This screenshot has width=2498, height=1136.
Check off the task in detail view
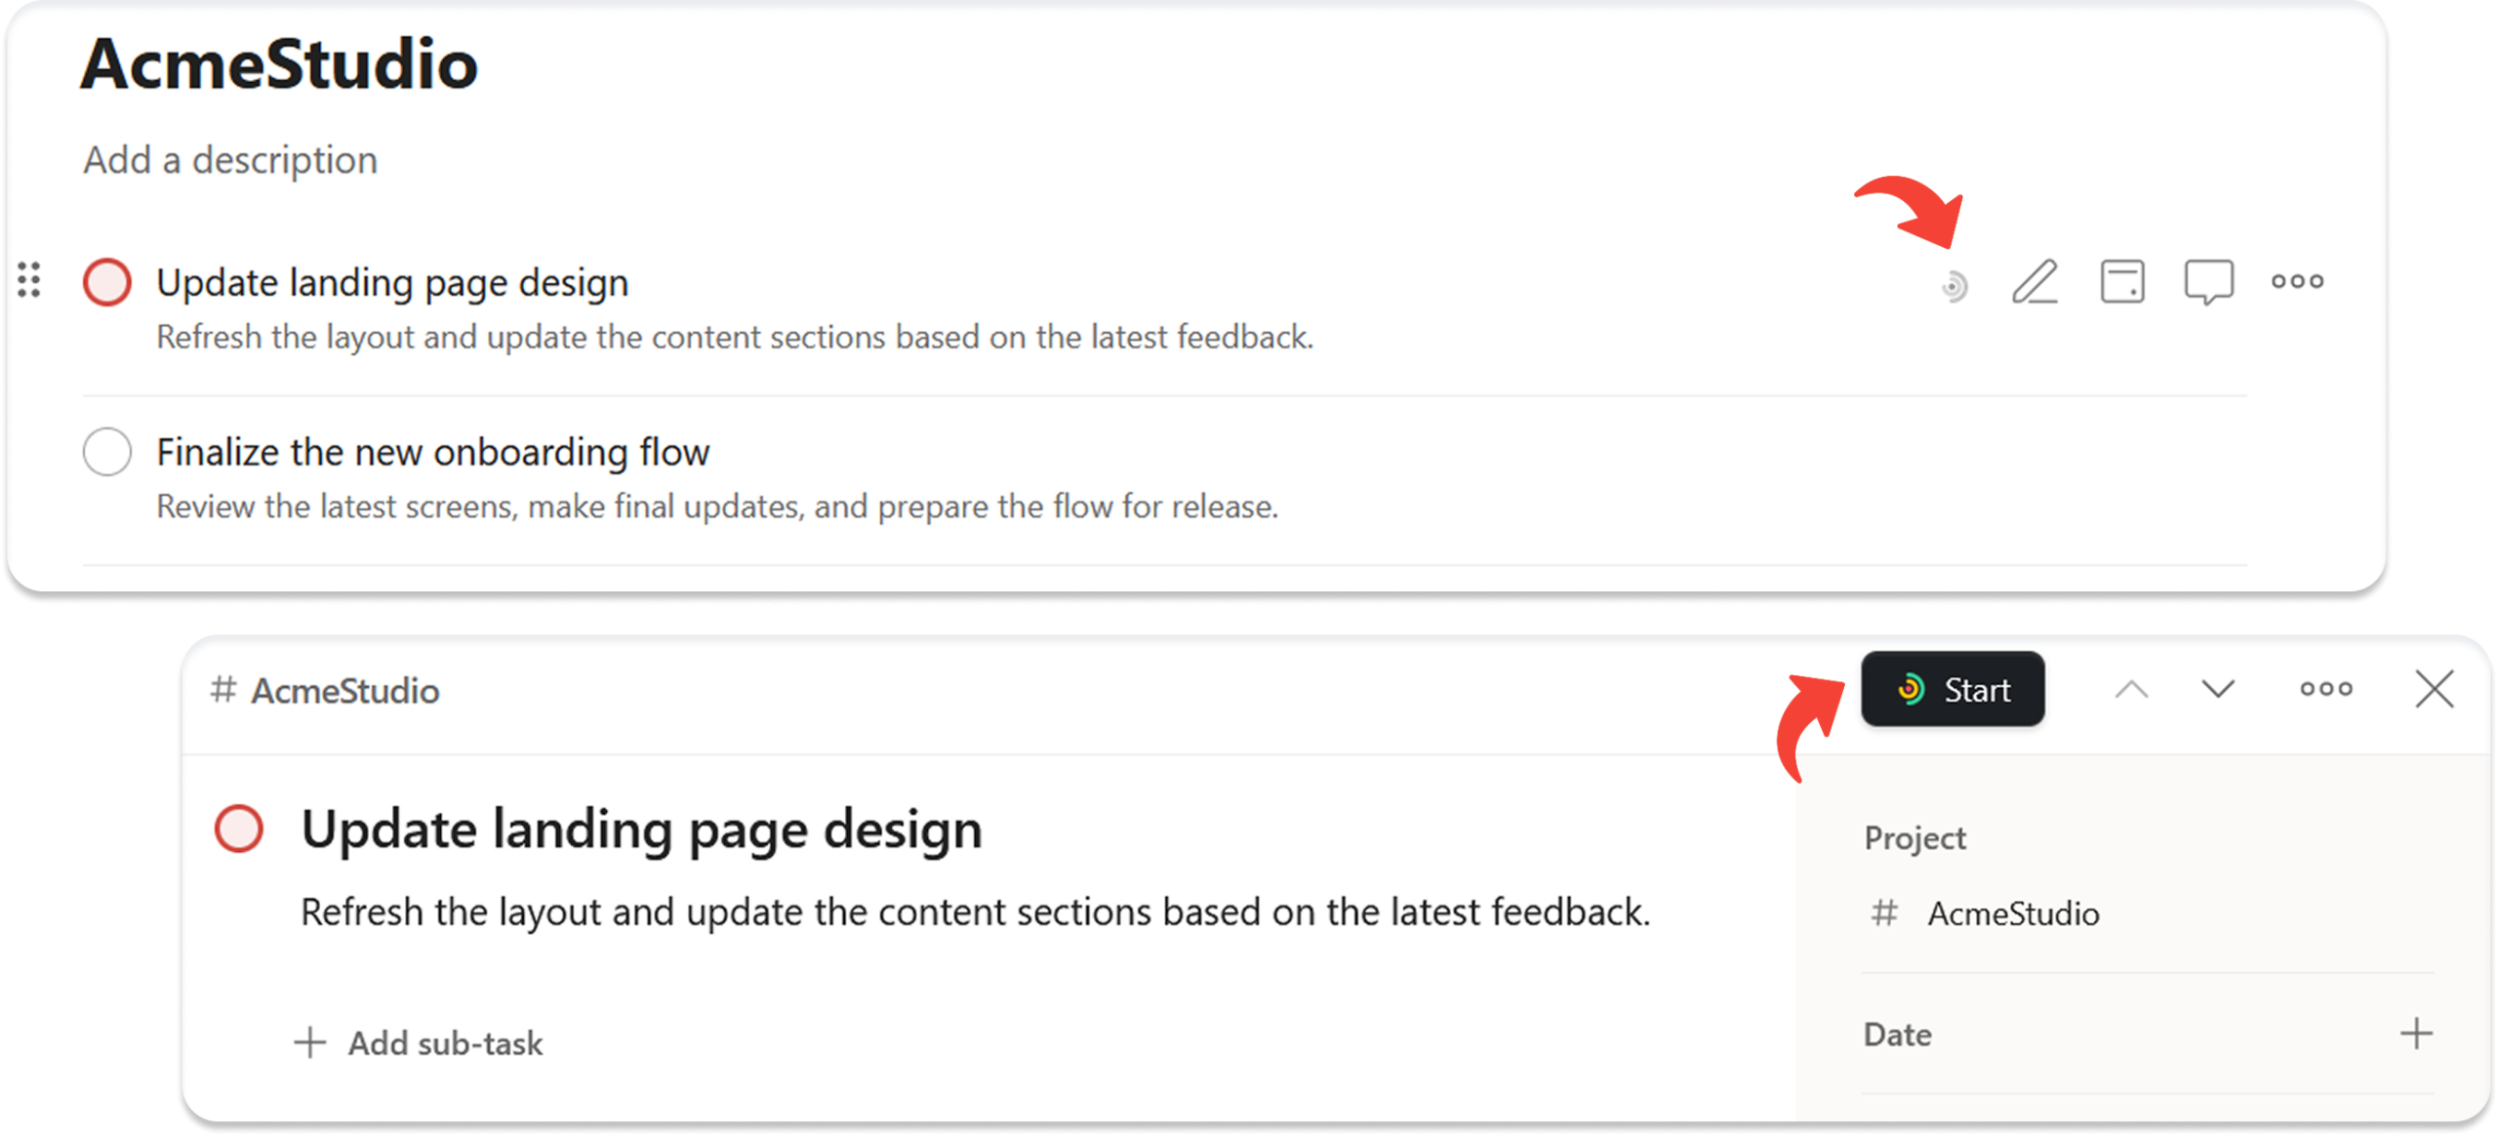[x=239, y=829]
